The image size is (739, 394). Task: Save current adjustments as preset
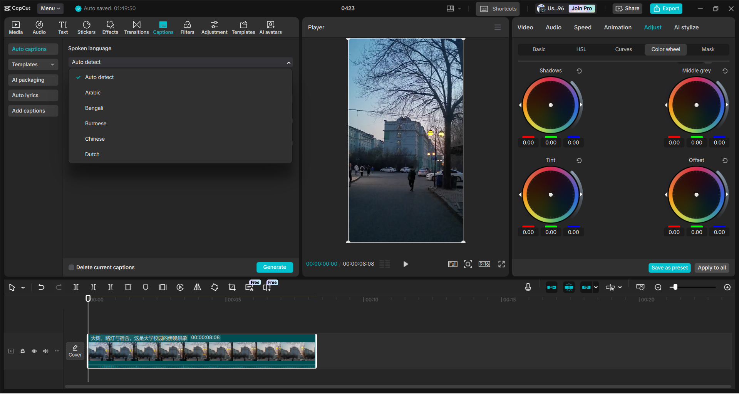point(669,268)
